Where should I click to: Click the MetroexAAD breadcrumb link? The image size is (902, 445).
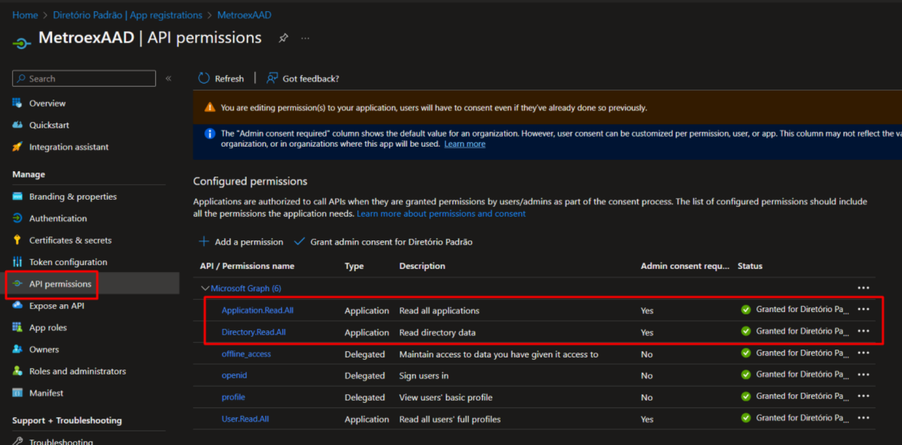coord(244,15)
